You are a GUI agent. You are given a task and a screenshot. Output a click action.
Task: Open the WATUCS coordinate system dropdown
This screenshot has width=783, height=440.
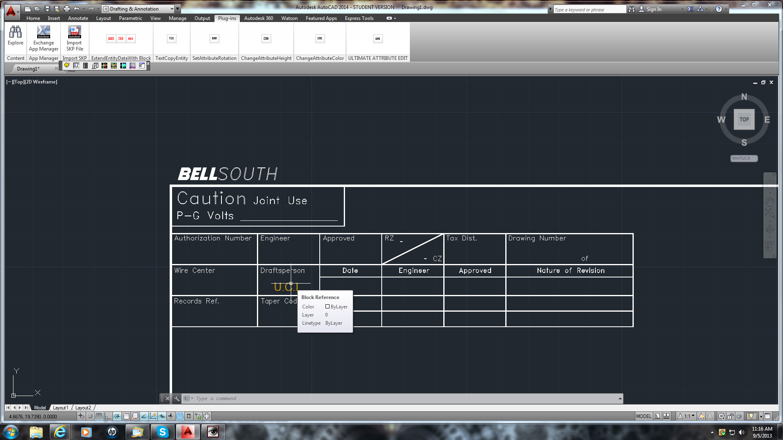pyautogui.click(x=744, y=158)
